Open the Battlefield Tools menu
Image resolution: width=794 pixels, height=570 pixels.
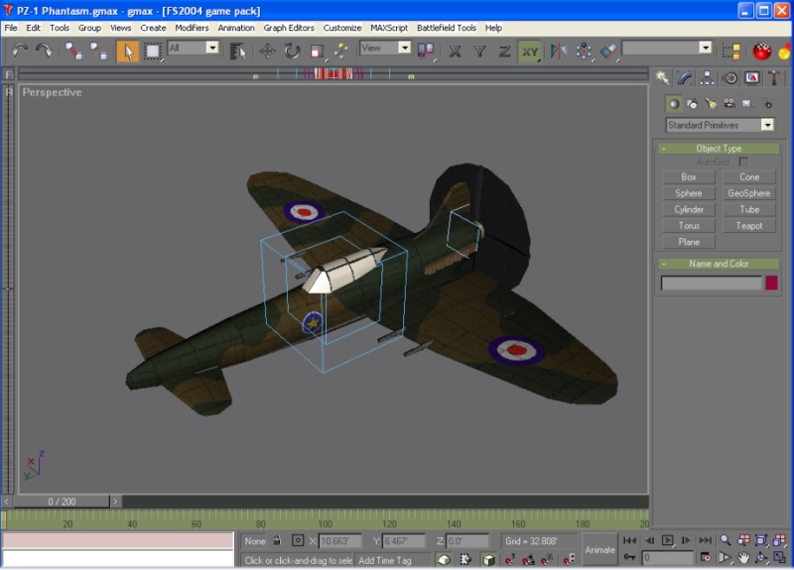447,28
